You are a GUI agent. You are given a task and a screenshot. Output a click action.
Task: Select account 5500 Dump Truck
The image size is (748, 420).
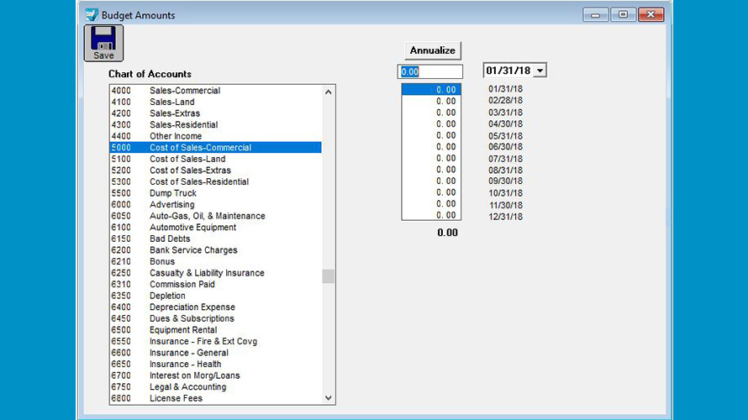[172, 193]
